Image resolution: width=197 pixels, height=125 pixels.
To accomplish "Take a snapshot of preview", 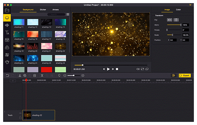I will 142,69.
